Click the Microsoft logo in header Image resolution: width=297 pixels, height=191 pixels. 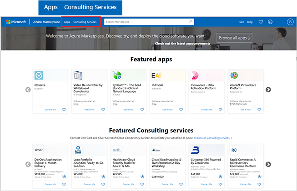coord(16,22)
